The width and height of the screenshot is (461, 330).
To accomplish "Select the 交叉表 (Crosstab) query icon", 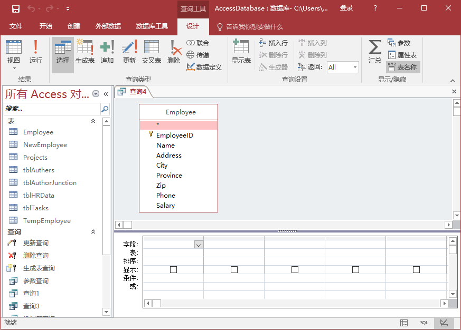I will coord(152,52).
